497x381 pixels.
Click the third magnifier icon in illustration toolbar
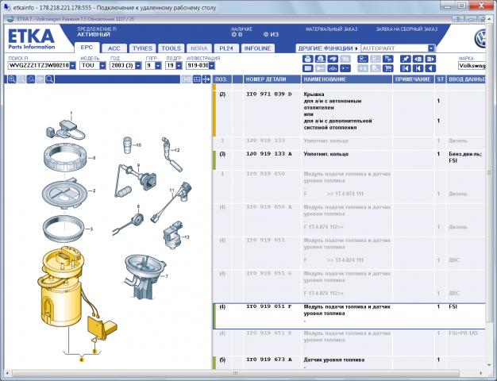31,79
